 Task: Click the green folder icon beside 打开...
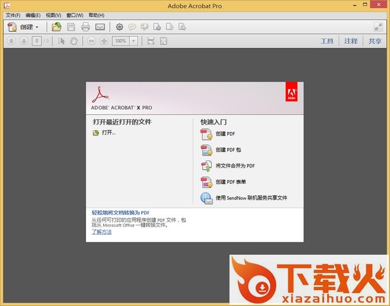pos(96,133)
